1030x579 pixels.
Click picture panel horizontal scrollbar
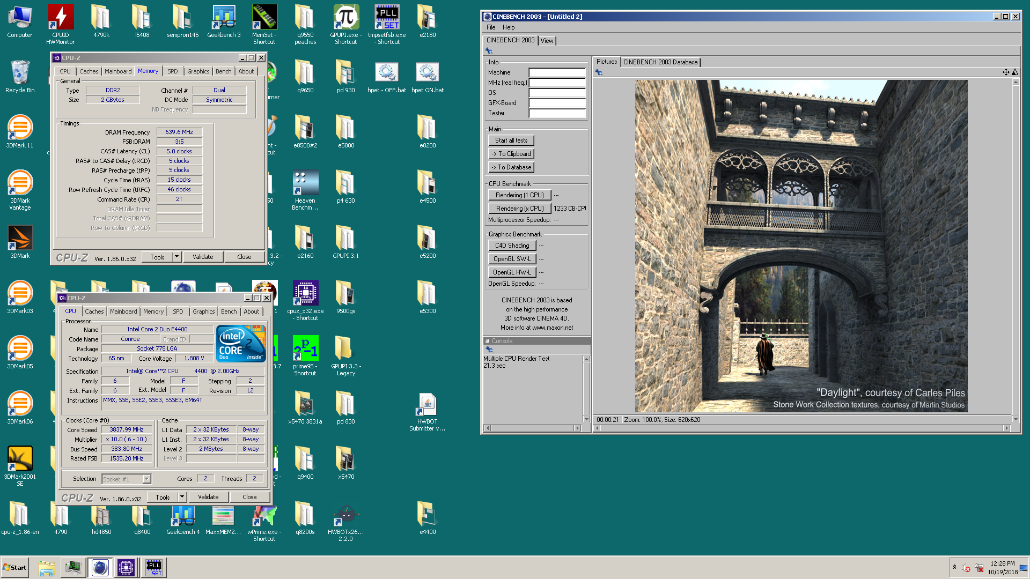[x=802, y=428]
